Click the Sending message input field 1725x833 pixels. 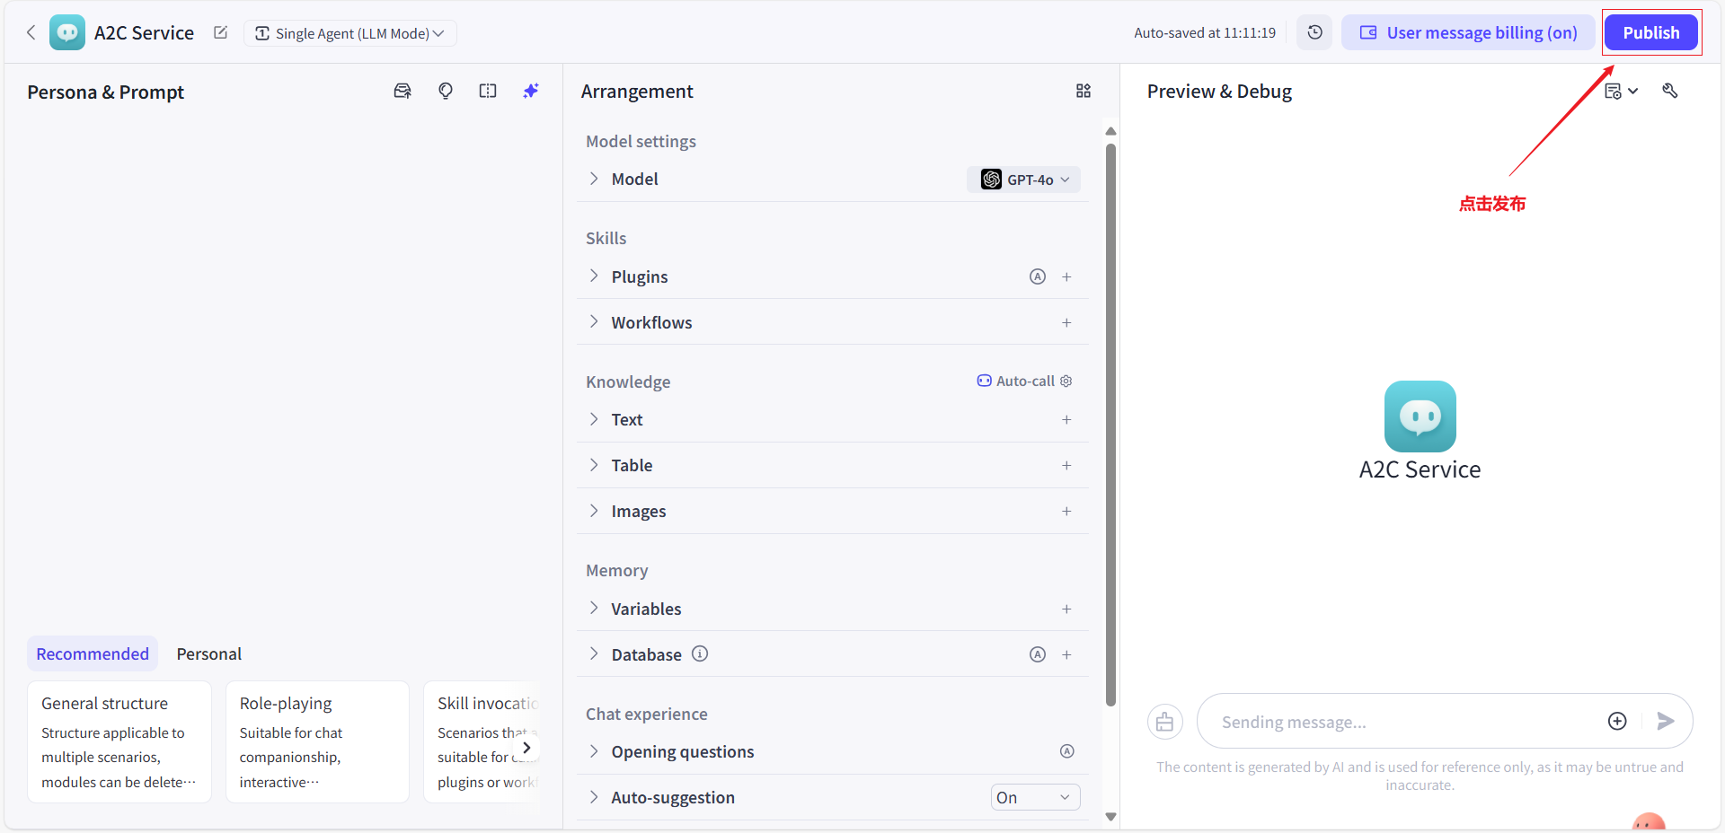1402,722
